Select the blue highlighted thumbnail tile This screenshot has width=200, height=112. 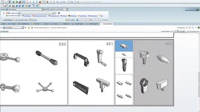point(124,46)
